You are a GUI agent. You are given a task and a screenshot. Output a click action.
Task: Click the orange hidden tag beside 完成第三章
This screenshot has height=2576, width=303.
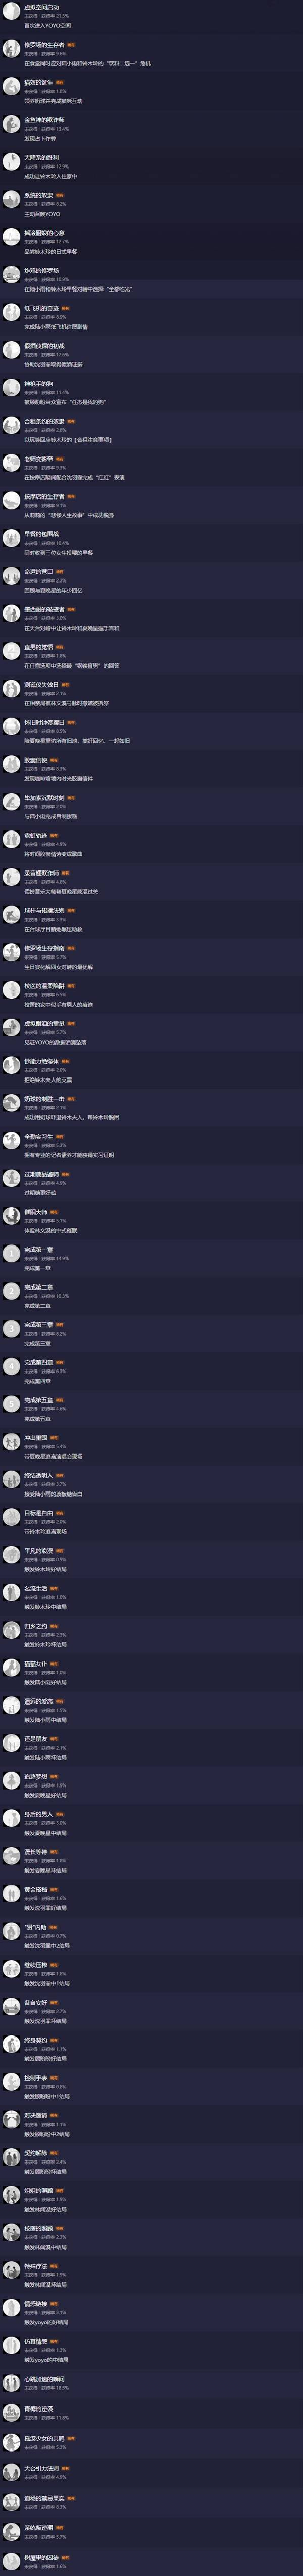pos(60,1324)
